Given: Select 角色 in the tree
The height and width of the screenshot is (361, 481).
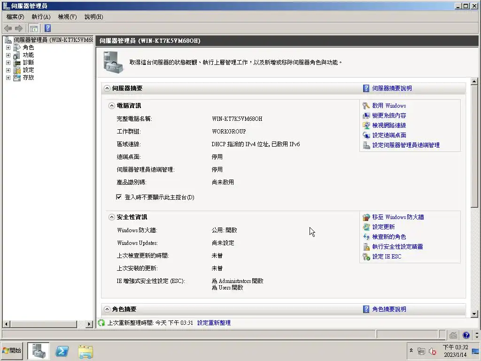Looking at the screenshot, I should pyautogui.click(x=28, y=47).
